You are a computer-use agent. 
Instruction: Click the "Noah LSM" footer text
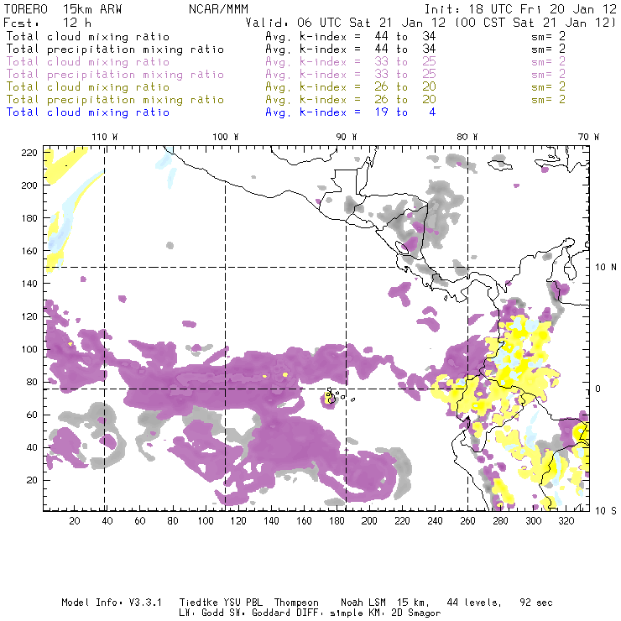363,603
